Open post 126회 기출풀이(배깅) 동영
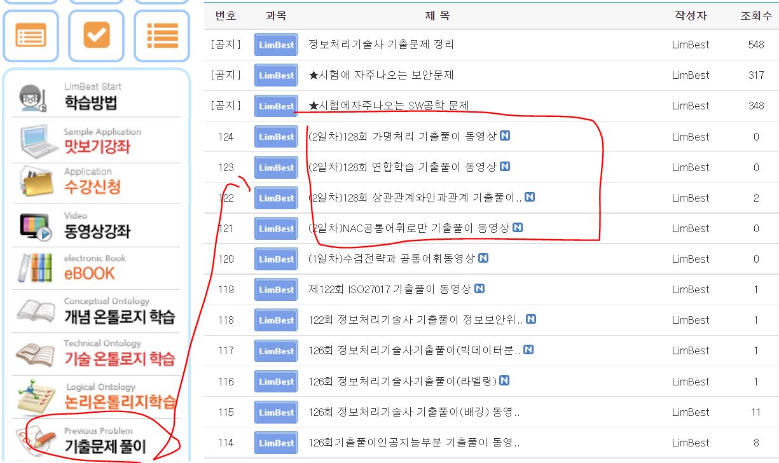Viewport: 779px width, 463px height. (414, 412)
